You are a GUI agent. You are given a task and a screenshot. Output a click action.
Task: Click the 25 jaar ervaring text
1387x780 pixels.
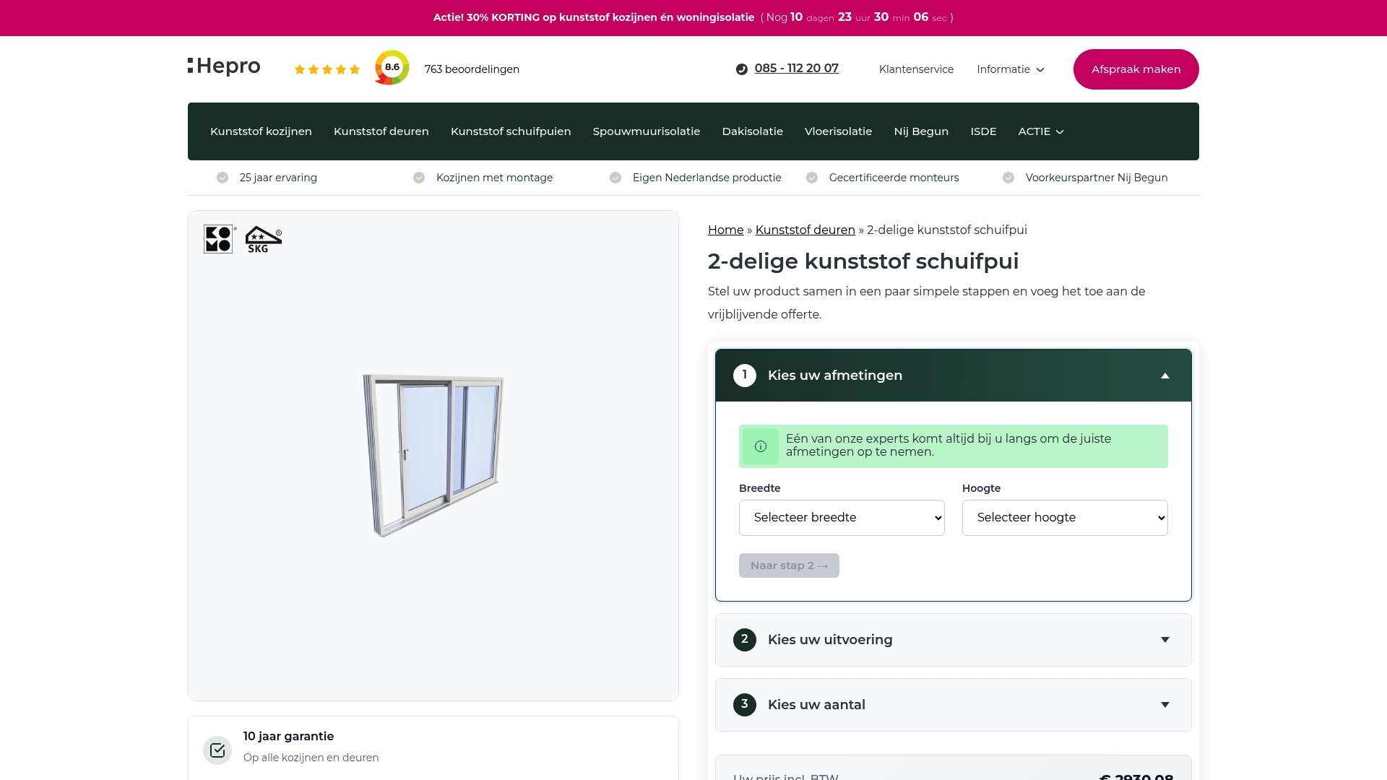coord(278,178)
